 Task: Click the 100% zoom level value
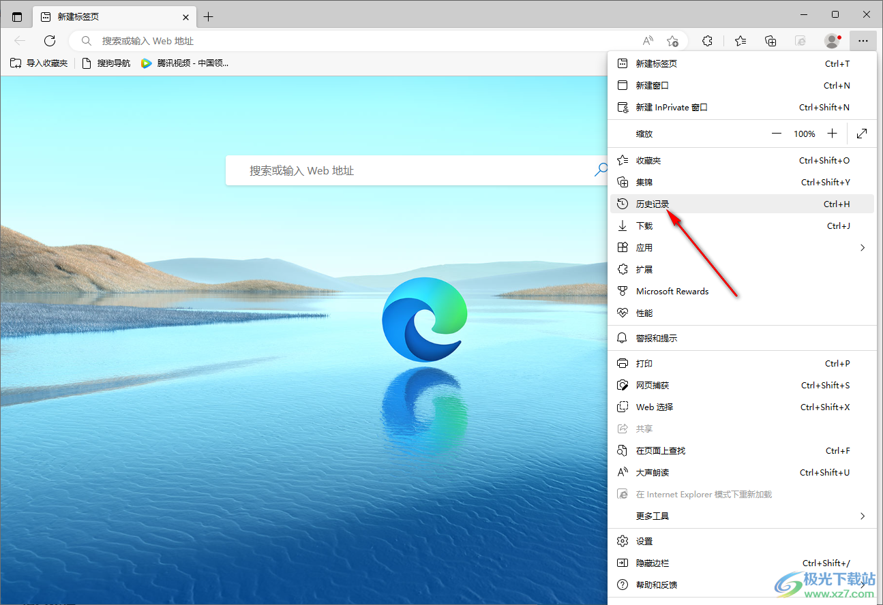click(x=805, y=134)
